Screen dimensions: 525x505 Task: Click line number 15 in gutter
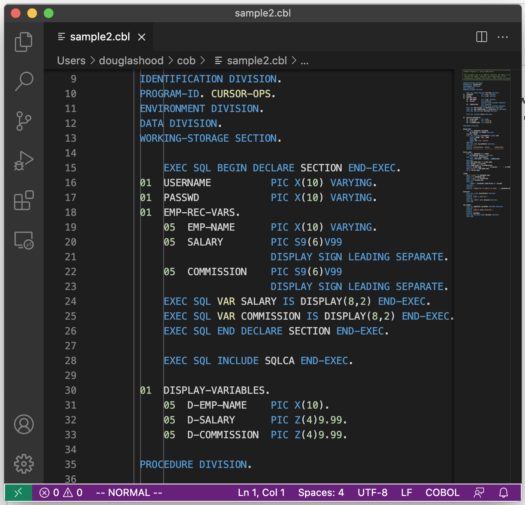(x=70, y=168)
